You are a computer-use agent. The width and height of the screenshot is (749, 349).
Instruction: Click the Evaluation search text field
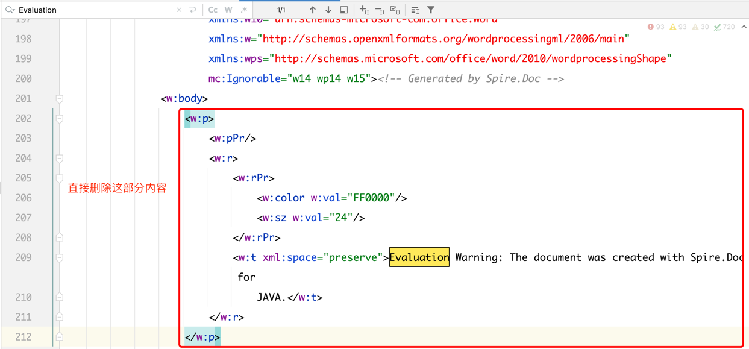pyautogui.click(x=96, y=10)
